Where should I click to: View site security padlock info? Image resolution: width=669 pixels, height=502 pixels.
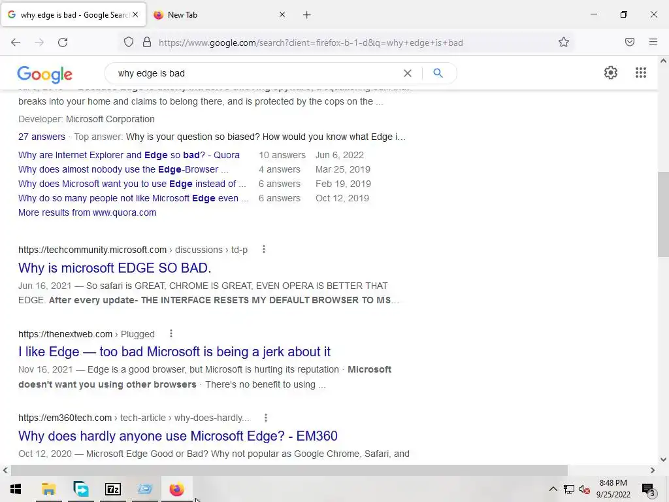click(x=147, y=42)
